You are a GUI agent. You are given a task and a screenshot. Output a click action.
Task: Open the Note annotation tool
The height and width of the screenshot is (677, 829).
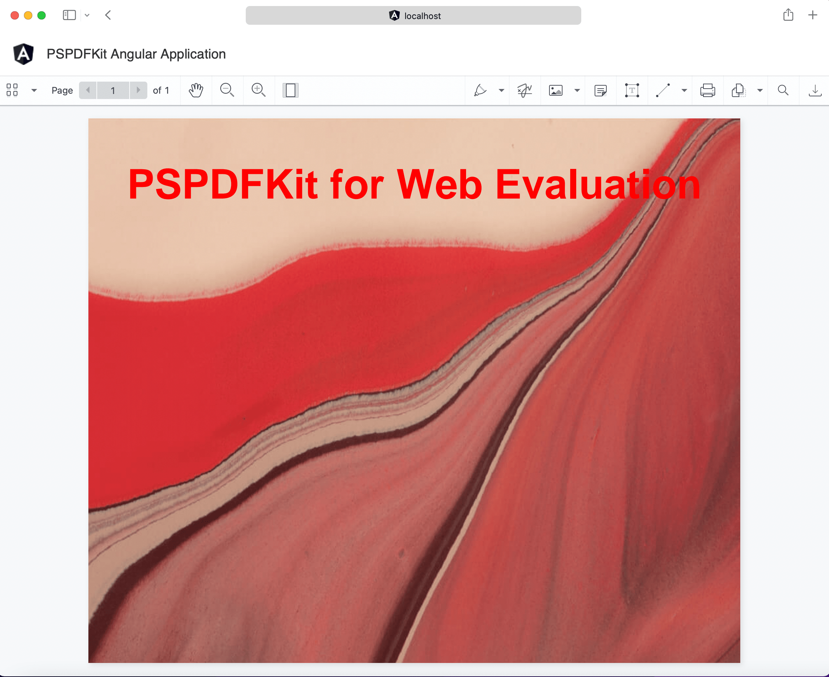click(x=600, y=90)
